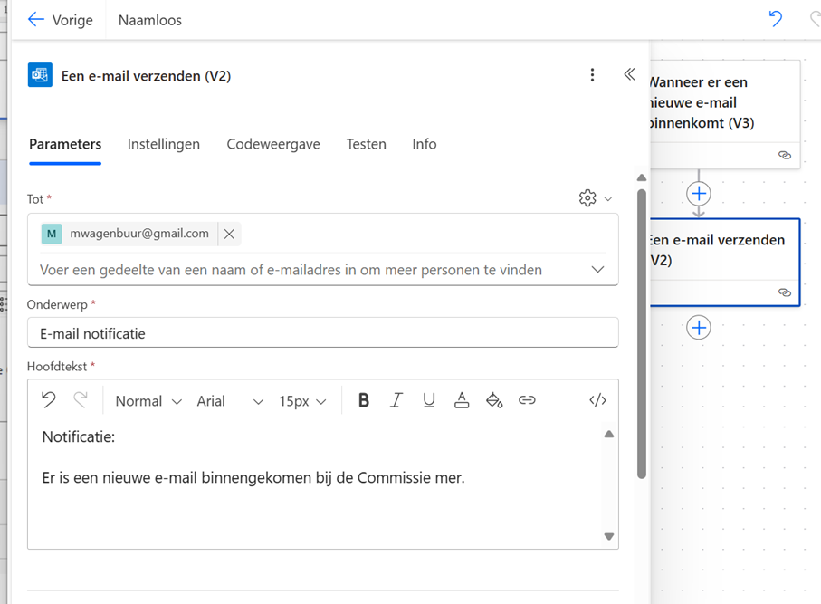This screenshot has width=821, height=604.
Task: Expand the recipient suggestions dropdown
Action: (x=597, y=269)
